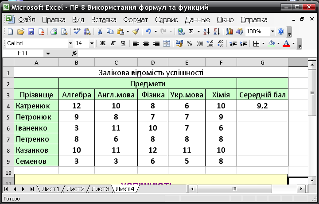
Task: Switch to the Лист3 sheet tab
Action: coord(100,189)
